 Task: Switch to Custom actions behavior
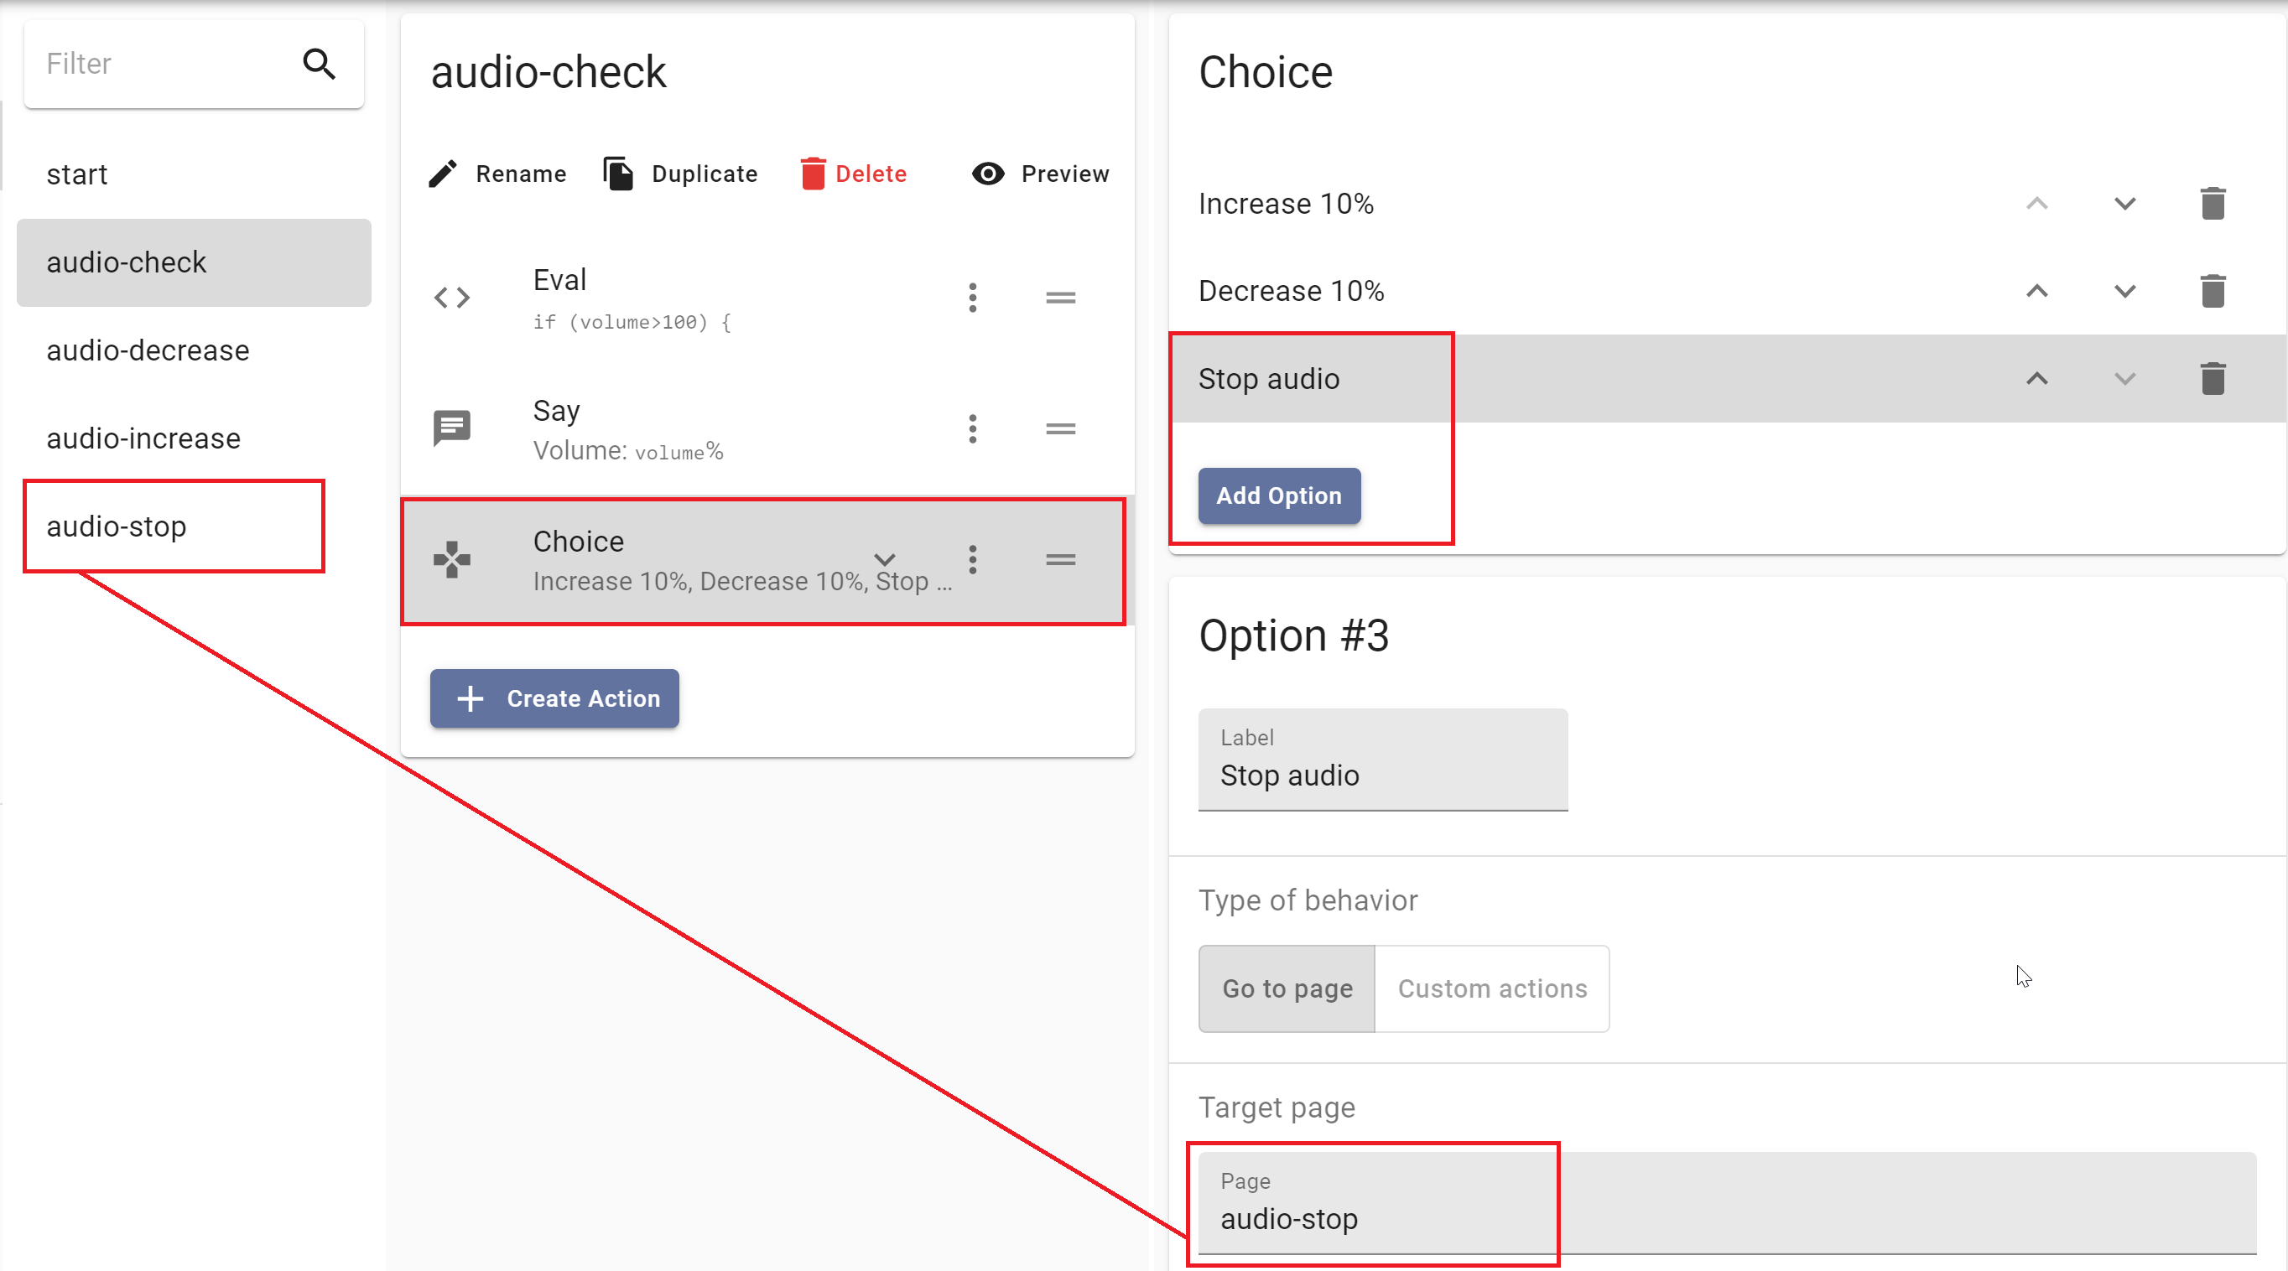point(1492,988)
